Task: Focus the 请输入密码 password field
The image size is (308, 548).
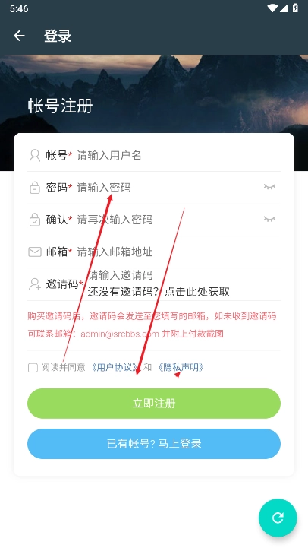Action: [169, 188]
